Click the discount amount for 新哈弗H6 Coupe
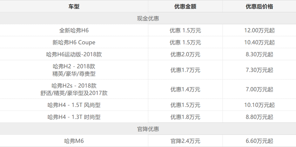This screenshot has height=147, width=296. click(x=185, y=43)
